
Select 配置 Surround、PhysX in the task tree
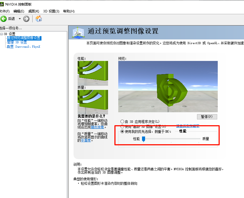23,47
